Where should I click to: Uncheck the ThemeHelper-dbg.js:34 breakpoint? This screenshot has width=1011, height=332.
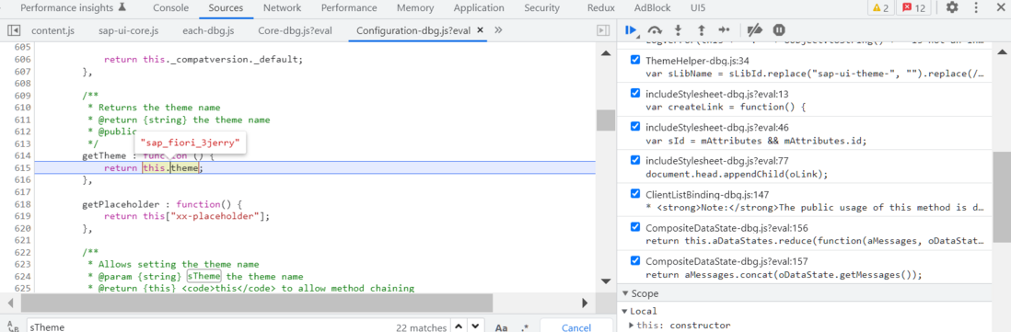635,60
